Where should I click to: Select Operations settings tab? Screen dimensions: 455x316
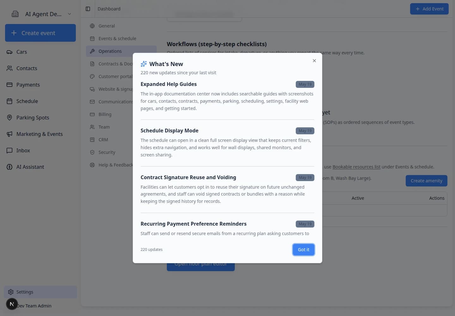pos(121,51)
